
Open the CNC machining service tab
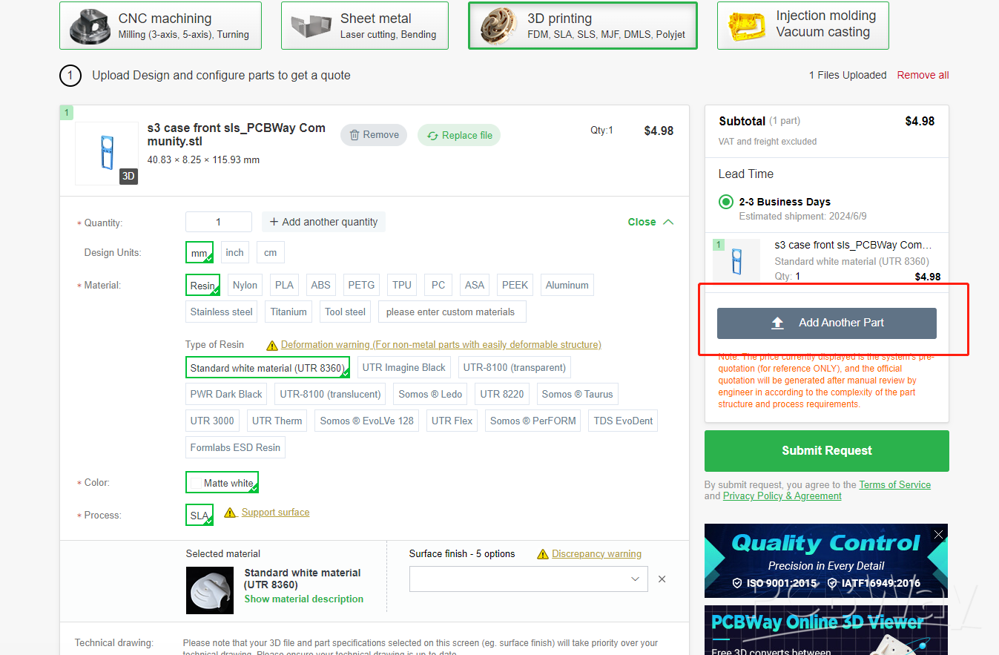(x=160, y=26)
